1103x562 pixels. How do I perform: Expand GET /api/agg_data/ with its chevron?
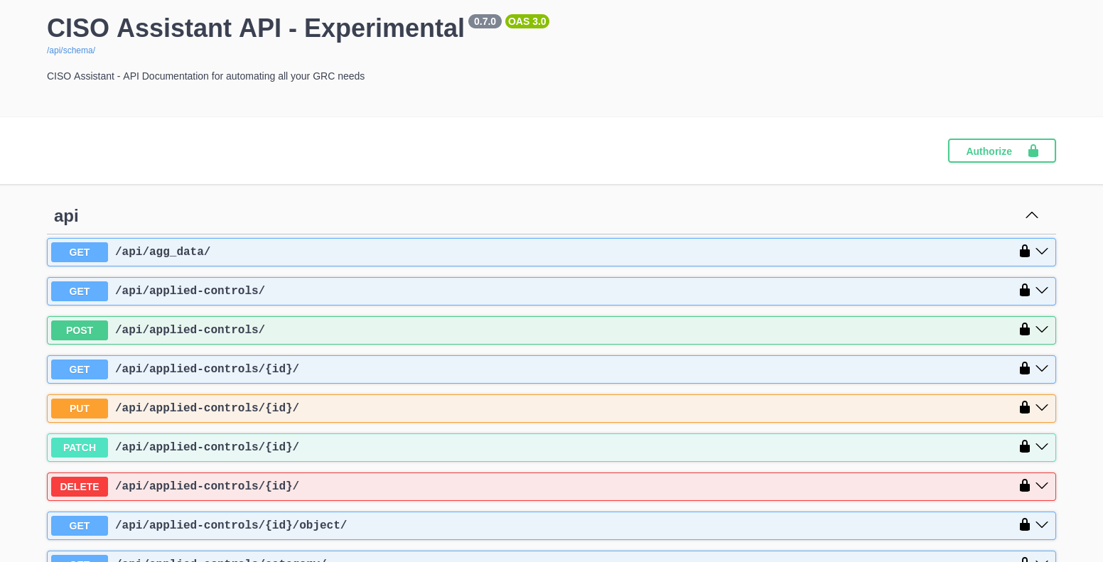[1042, 252]
